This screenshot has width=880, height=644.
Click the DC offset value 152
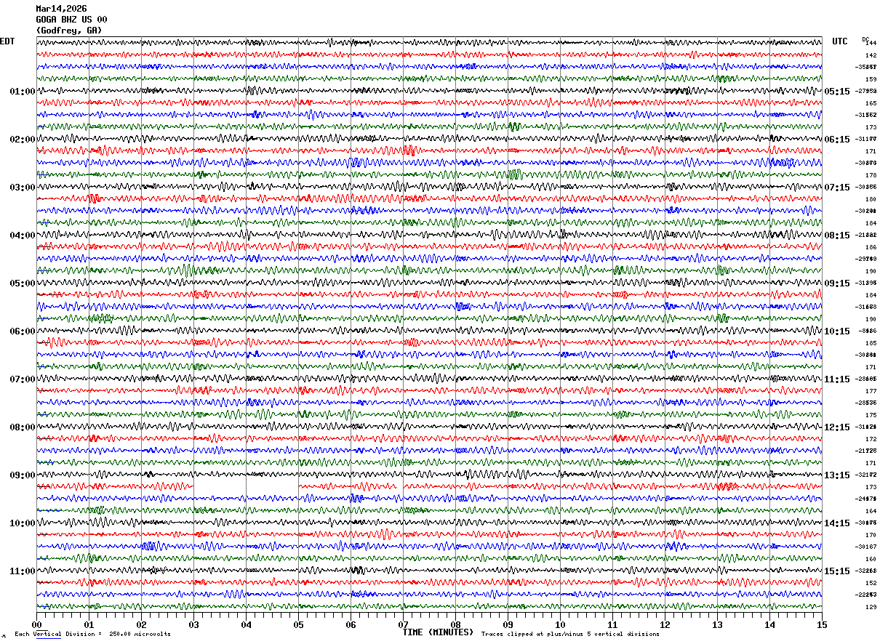pyautogui.click(x=871, y=584)
